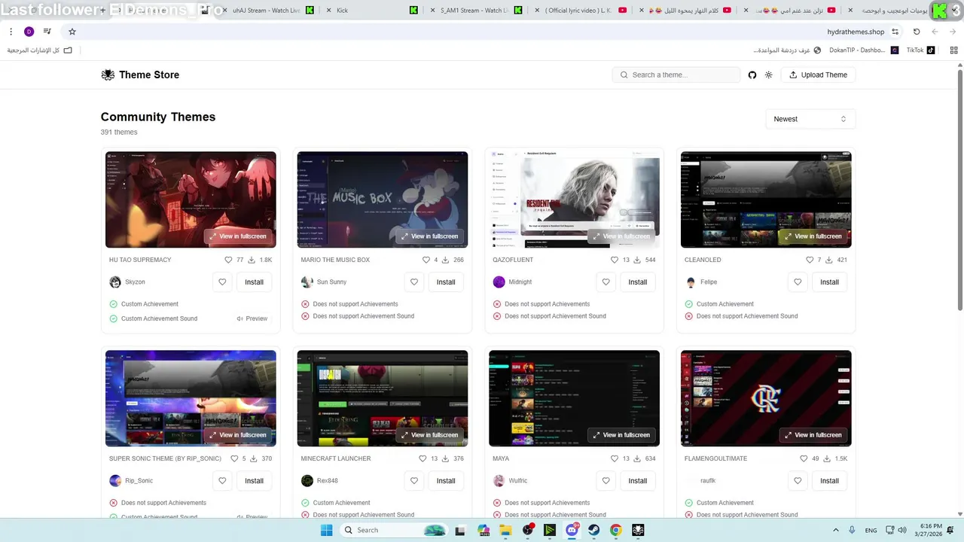
Task: Switch to the S_AM1 Stream browser tab
Action: point(475,11)
